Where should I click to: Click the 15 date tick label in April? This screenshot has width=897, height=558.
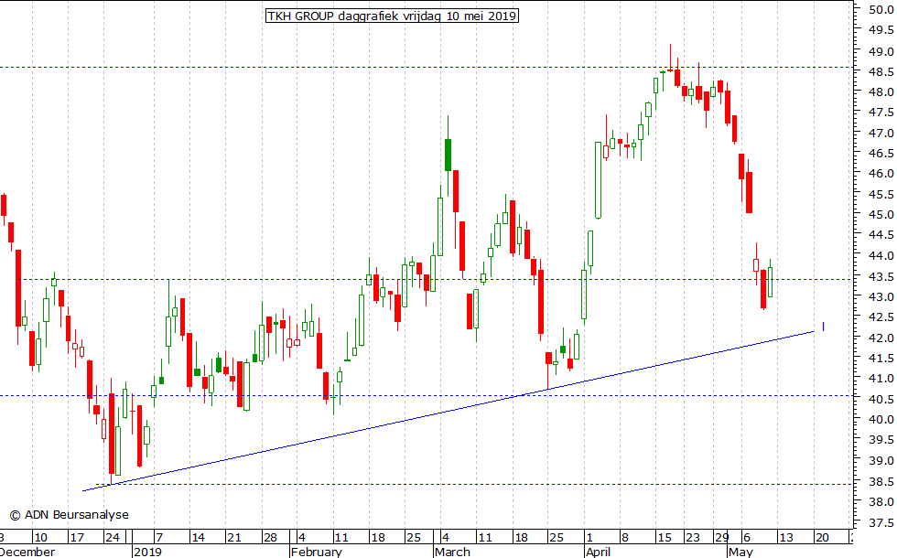click(665, 538)
